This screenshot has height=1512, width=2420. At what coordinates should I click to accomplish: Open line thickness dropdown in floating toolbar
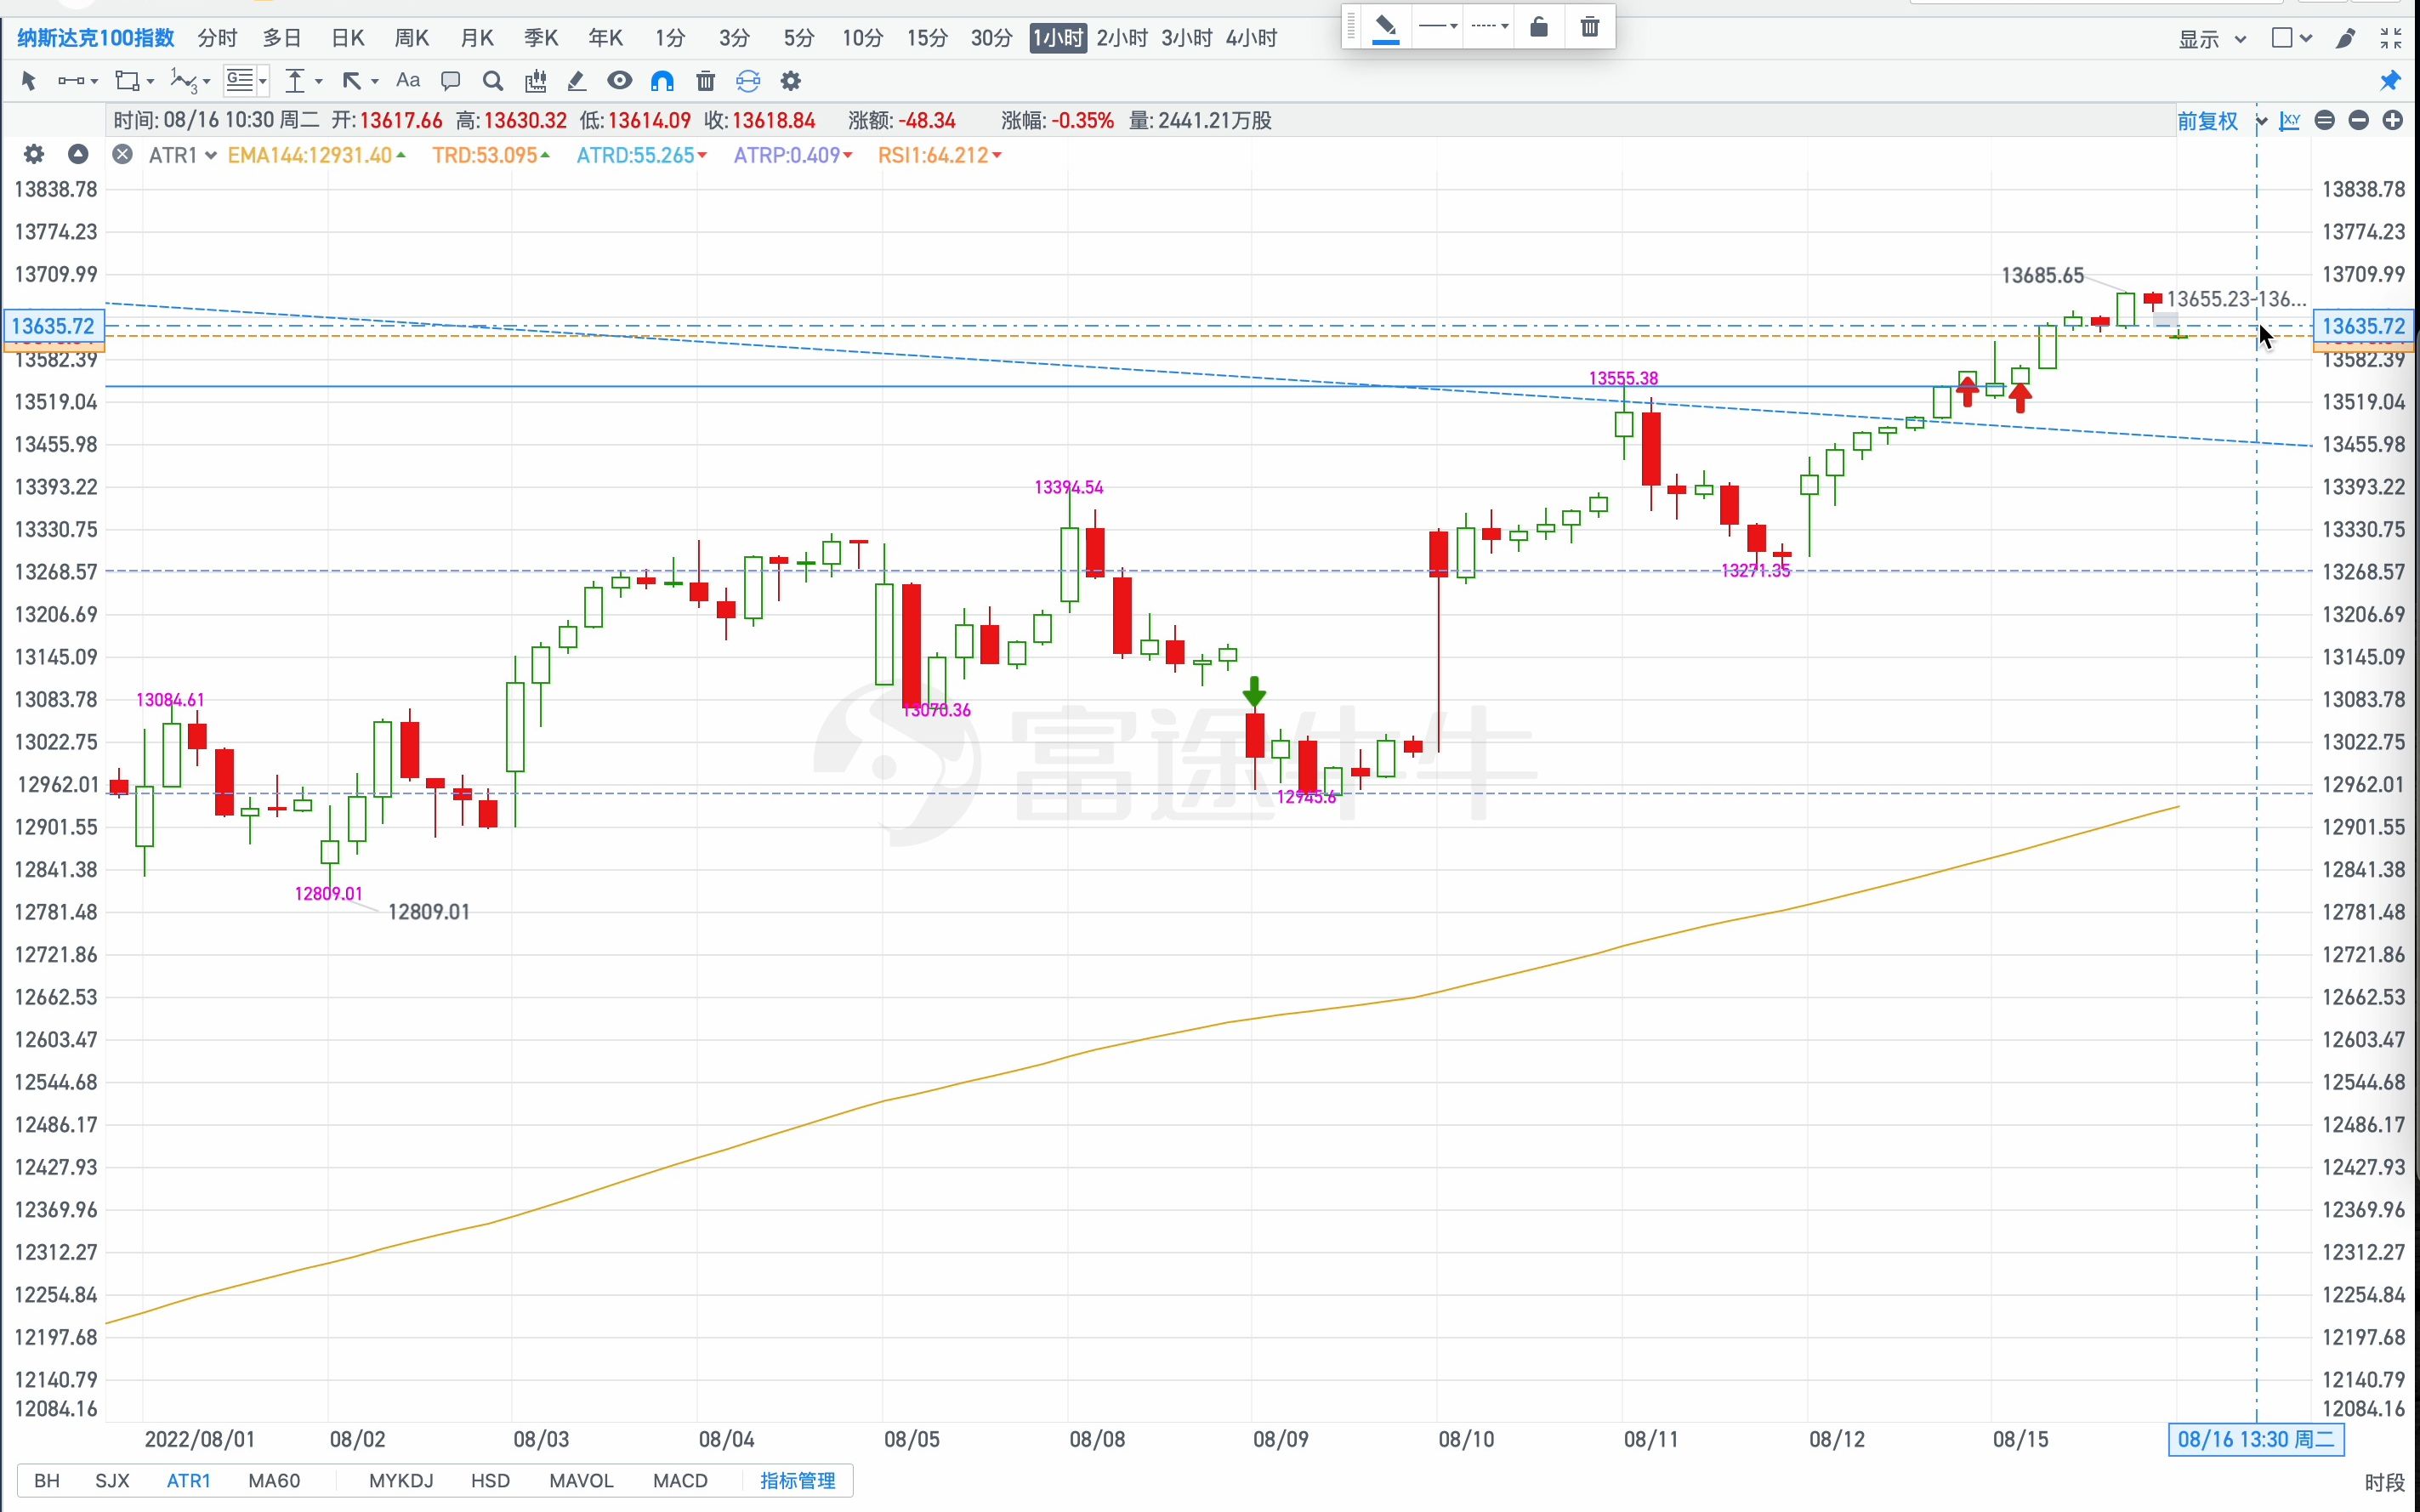[x=1437, y=26]
